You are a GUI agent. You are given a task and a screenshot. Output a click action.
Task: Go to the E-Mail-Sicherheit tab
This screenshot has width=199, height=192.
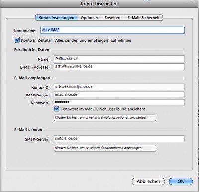pos(143,18)
